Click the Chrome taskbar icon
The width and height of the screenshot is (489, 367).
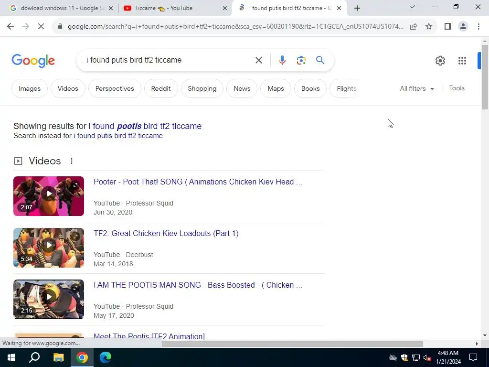pyautogui.click(x=82, y=357)
